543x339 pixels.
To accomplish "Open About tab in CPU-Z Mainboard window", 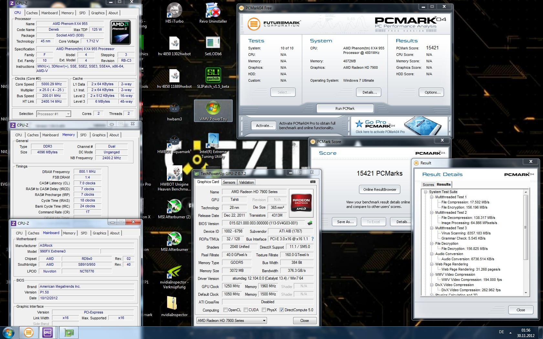I will (x=115, y=233).
